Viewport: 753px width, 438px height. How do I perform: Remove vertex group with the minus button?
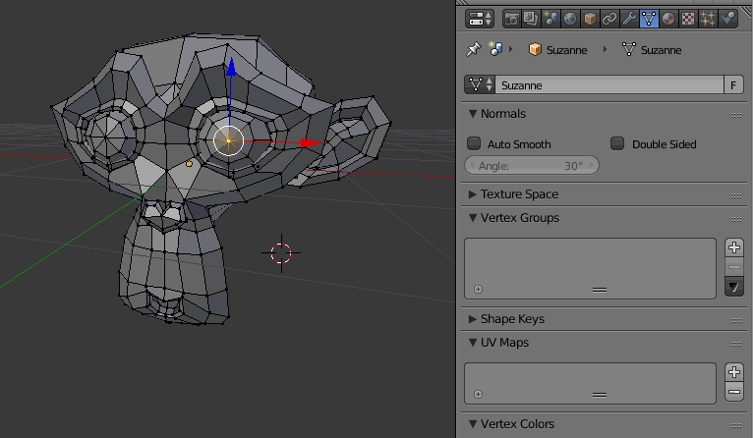(733, 267)
